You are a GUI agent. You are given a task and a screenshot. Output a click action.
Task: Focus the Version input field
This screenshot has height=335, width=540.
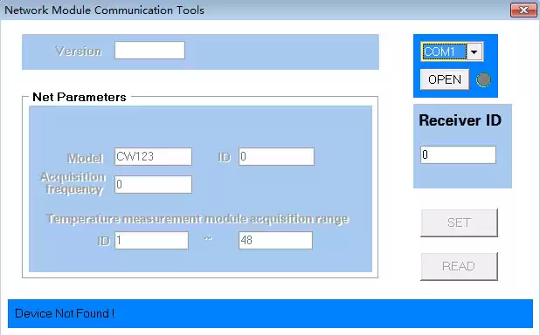(x=149, y=51)
